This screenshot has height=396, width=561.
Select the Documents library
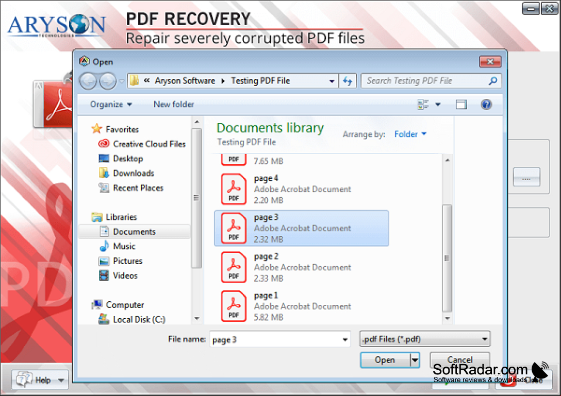click(134, 232)
